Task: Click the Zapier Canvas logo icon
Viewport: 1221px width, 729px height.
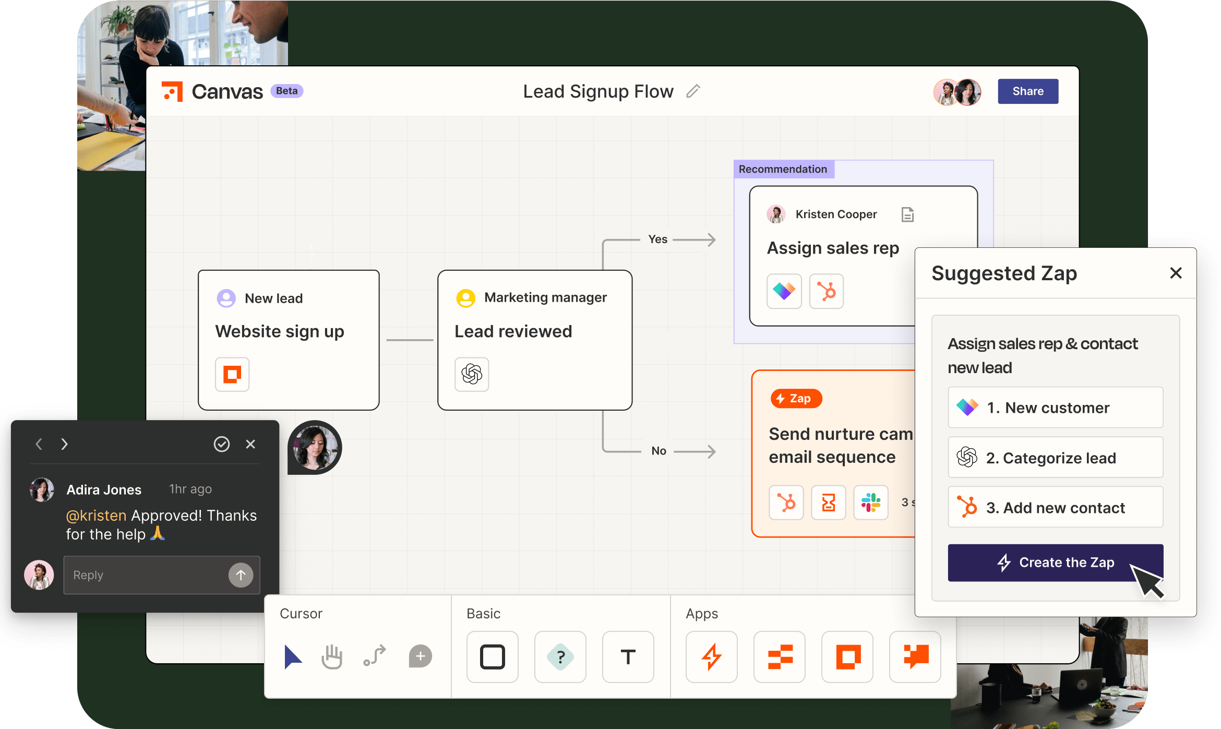Action: tap(172, 91)
